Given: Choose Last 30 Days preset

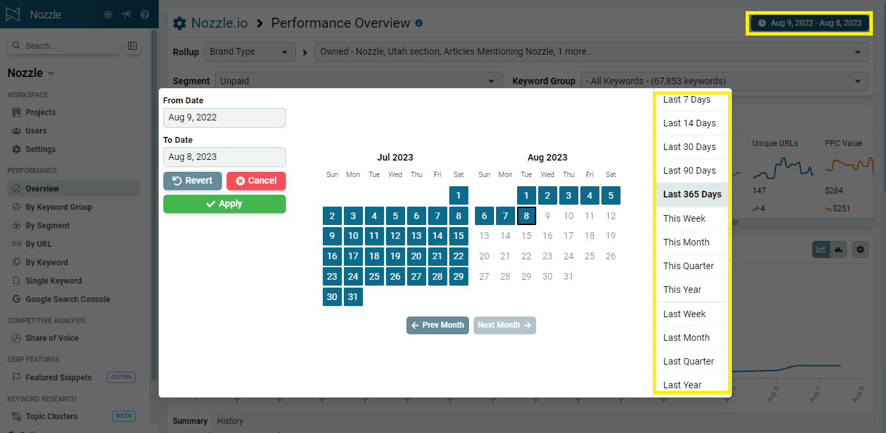Looking at the screenshot, I should [692, 147].
